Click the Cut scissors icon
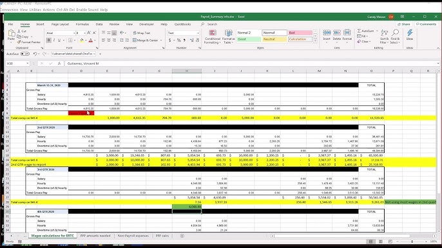The height and width of the screenshot is (248, 442). (19, 31)
